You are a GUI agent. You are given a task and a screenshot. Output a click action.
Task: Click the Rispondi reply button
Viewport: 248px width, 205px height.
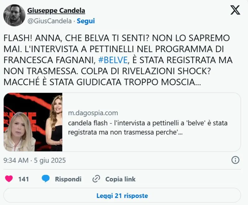coord(68,179)
